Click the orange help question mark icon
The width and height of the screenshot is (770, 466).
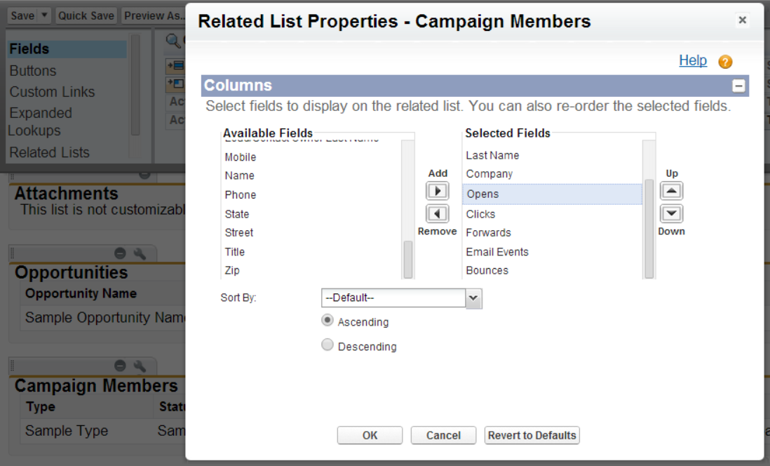point(725,62)
